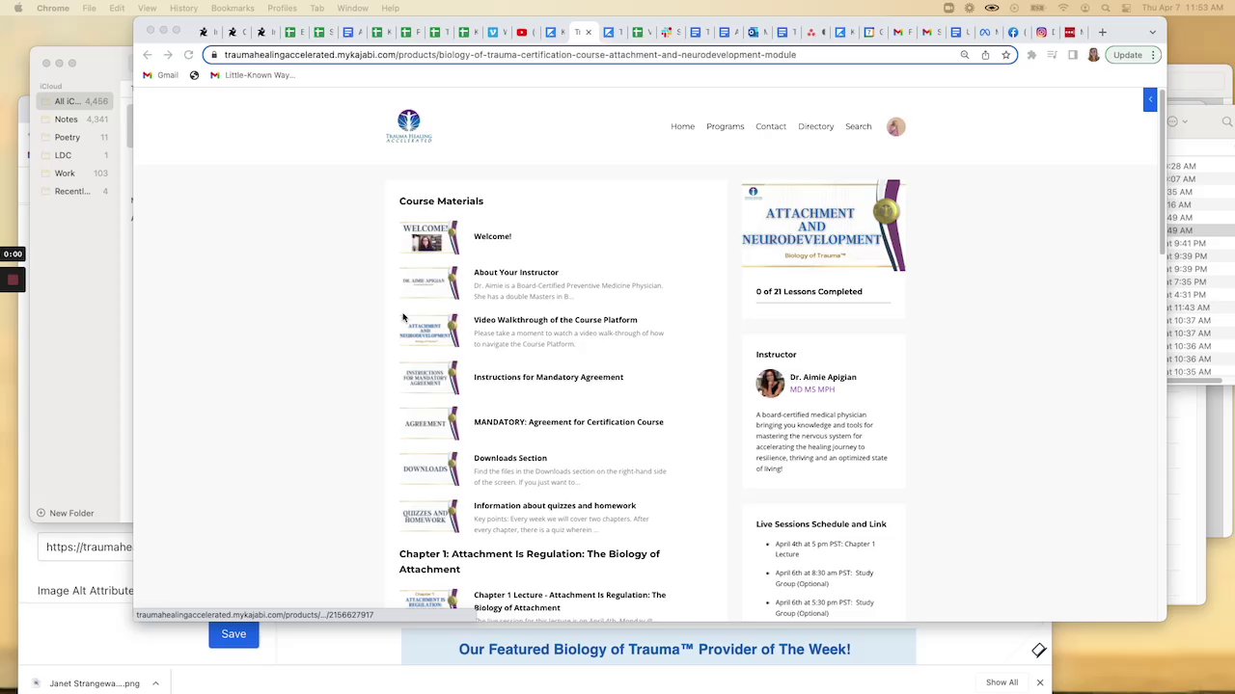Click the lessons completed progress bar
The height and width of the screenshot is (694, 1235).
click(823, 303)
